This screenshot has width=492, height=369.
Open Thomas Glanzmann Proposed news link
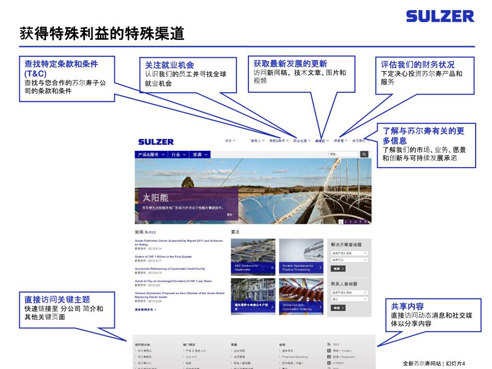pyautogui.click(x=180, y=295)
